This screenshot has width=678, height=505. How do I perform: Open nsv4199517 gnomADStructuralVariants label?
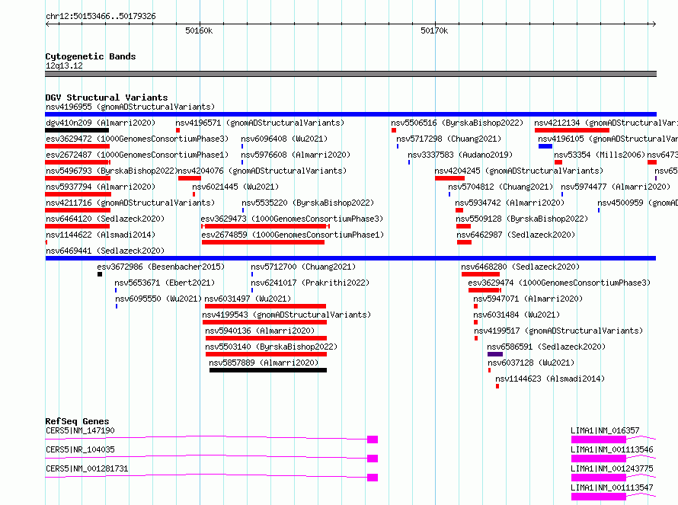click(x=558, y=331)
